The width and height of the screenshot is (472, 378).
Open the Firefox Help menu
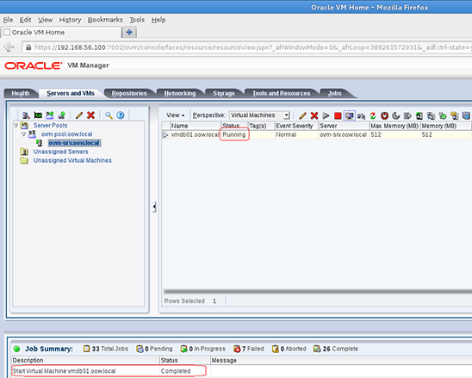pyautogui.click(x=158, y=20)
